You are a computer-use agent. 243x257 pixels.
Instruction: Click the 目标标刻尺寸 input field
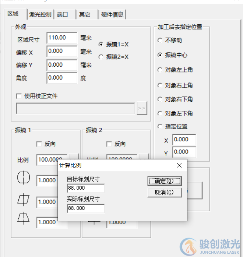click(x=86, y=188)
